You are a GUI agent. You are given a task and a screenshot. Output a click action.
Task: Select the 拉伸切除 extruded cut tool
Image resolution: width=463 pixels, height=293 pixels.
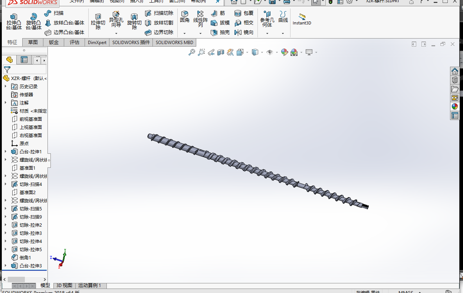click(98, 21)
